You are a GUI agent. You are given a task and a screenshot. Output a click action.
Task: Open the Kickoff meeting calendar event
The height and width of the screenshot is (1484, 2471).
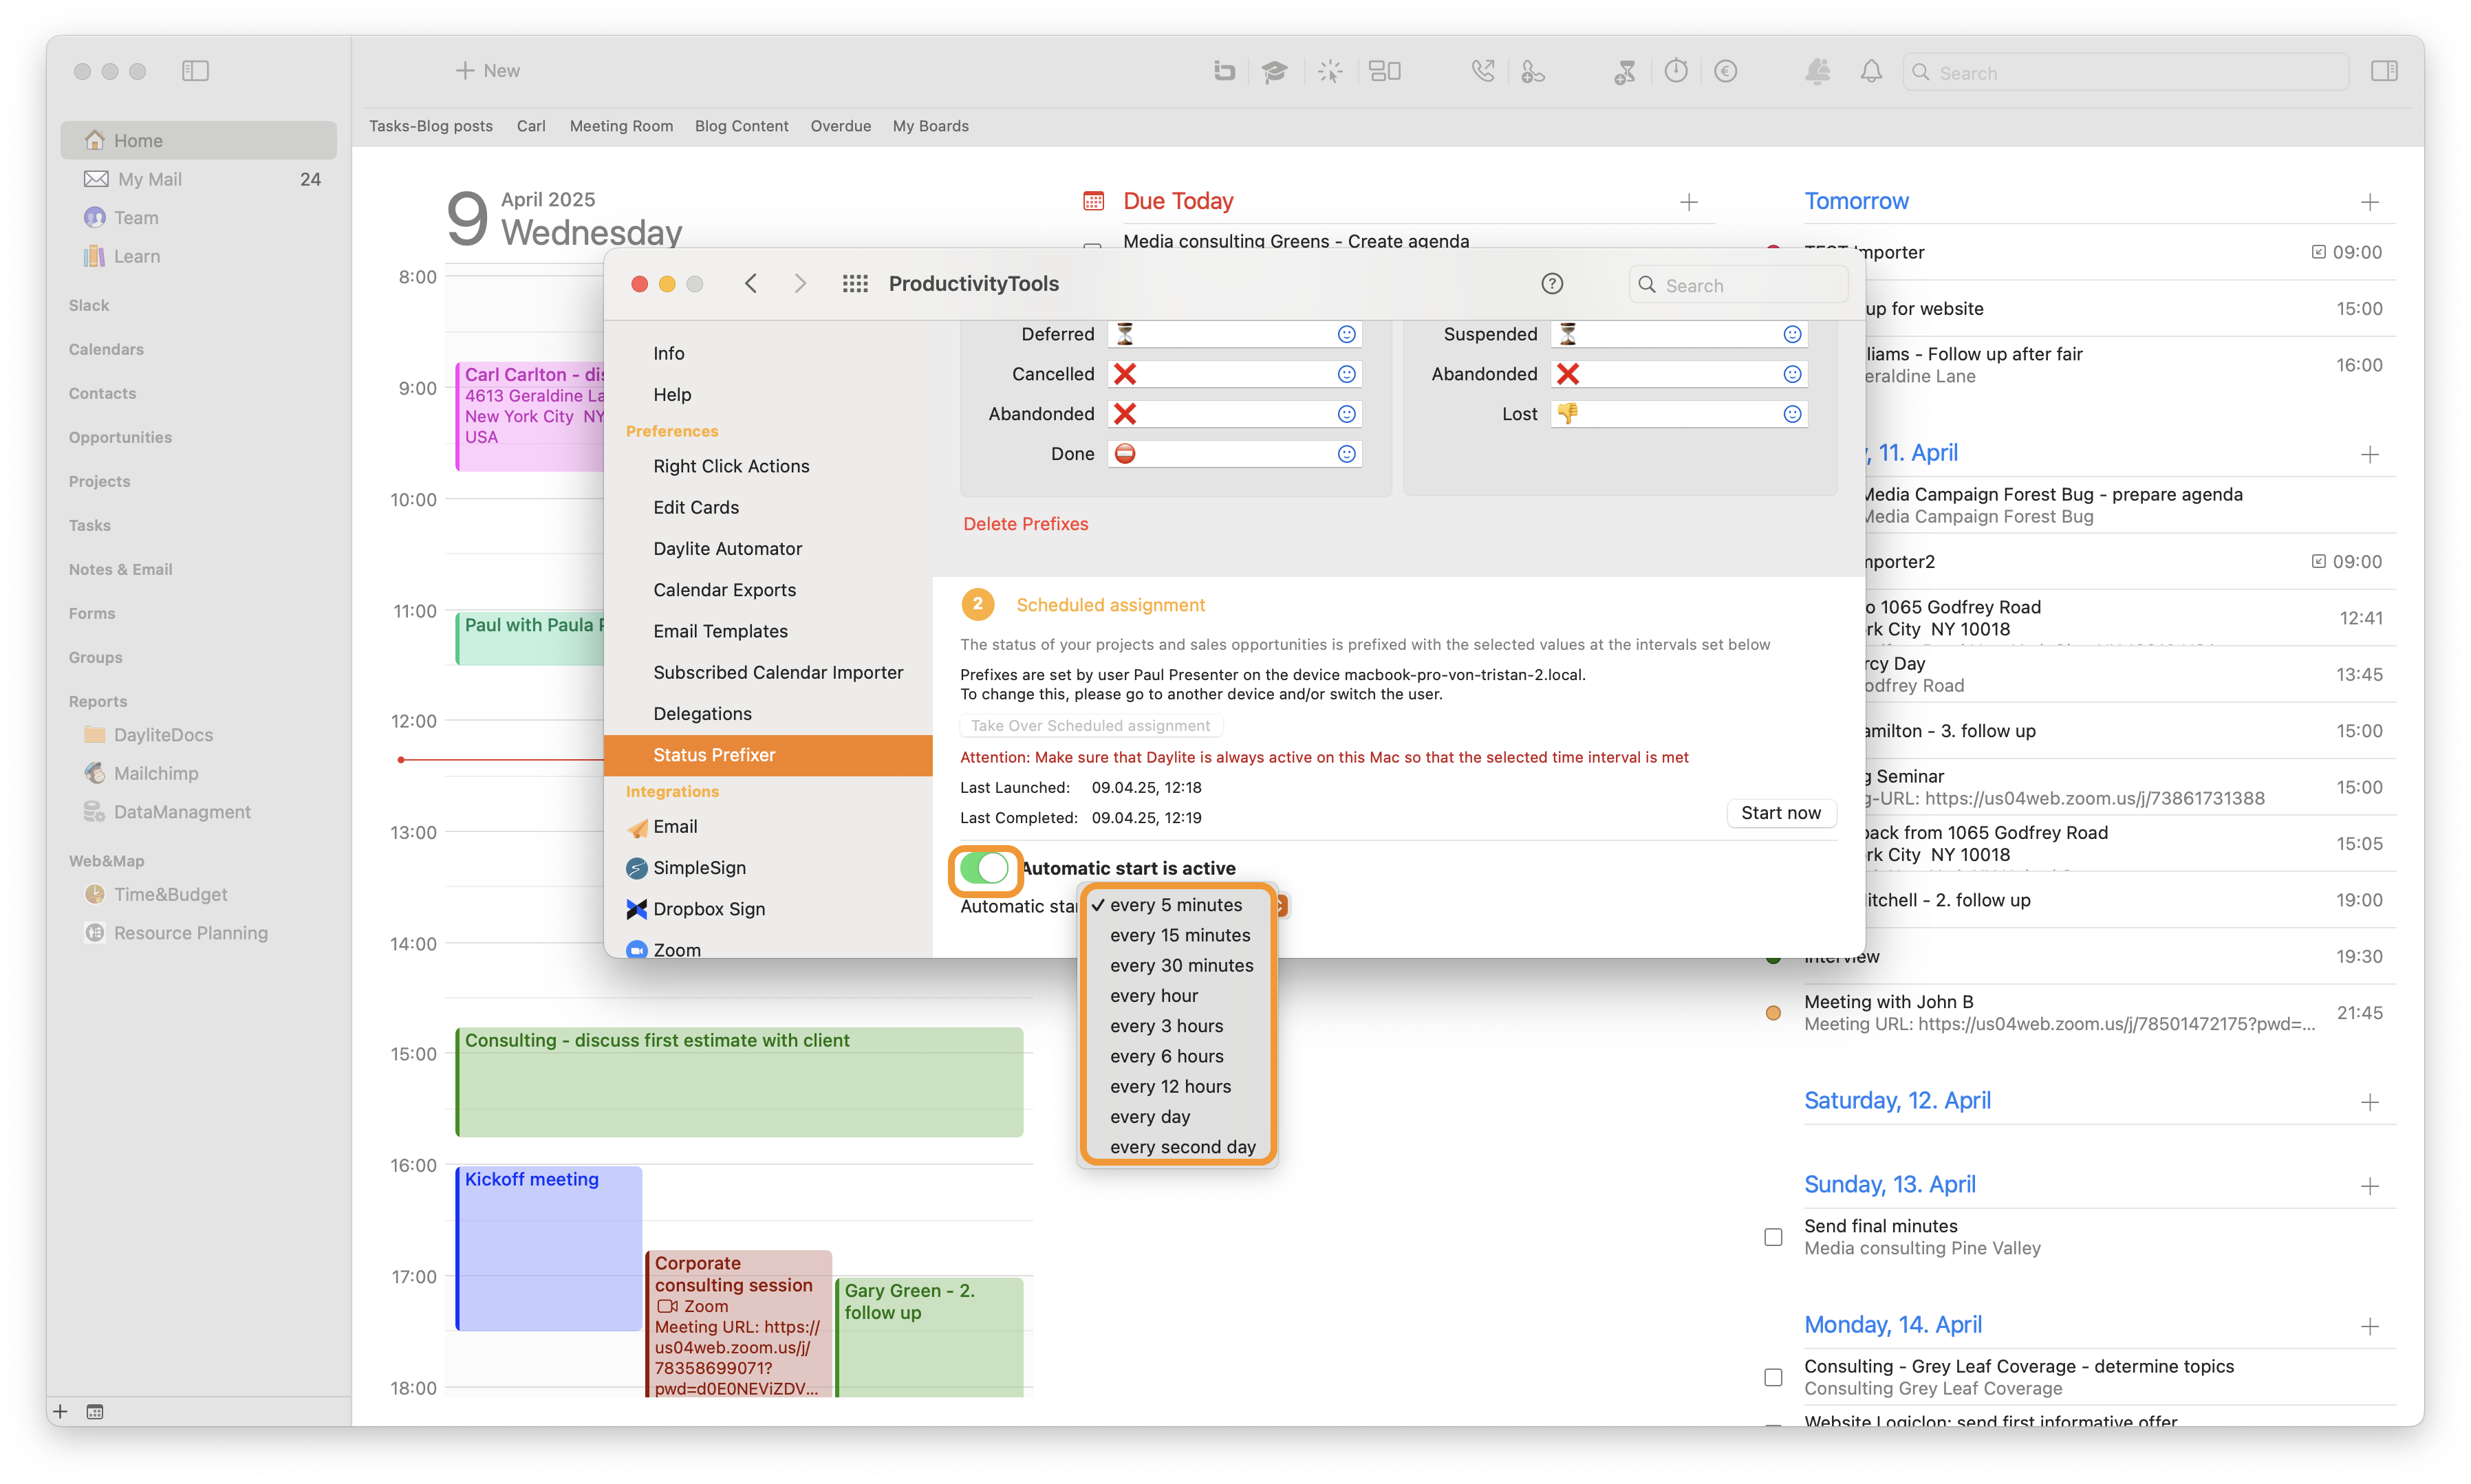pos(548,1248)
